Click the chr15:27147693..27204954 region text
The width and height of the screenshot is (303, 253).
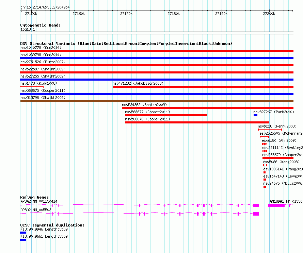click(45, 7)
